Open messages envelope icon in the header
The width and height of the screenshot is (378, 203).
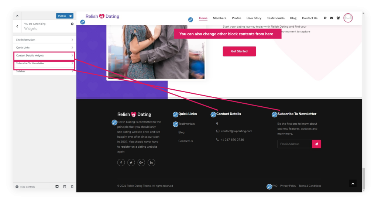click(x=331, y=18)
